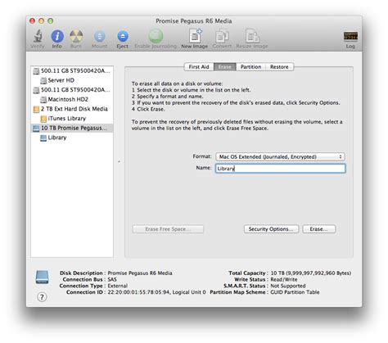The width and height of the screenshot is (388, 343).
Task: Click the Erase... button
Action: tap(319, 229)
